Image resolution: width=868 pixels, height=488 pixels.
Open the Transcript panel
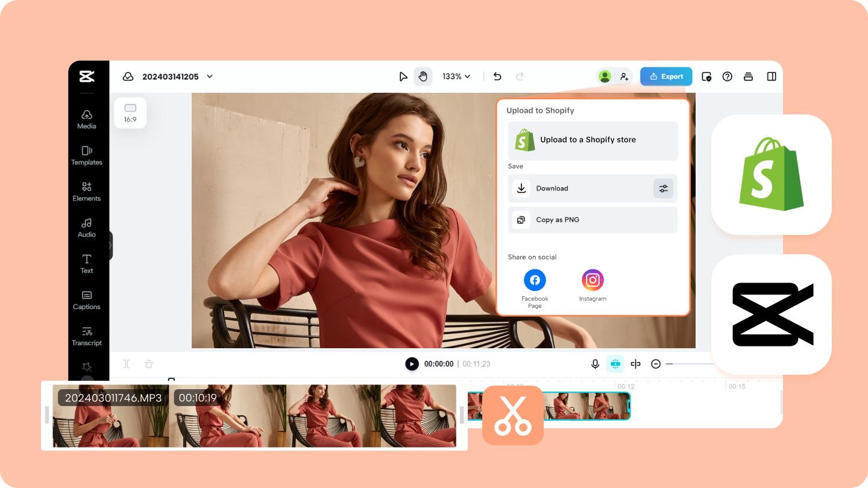87,336
